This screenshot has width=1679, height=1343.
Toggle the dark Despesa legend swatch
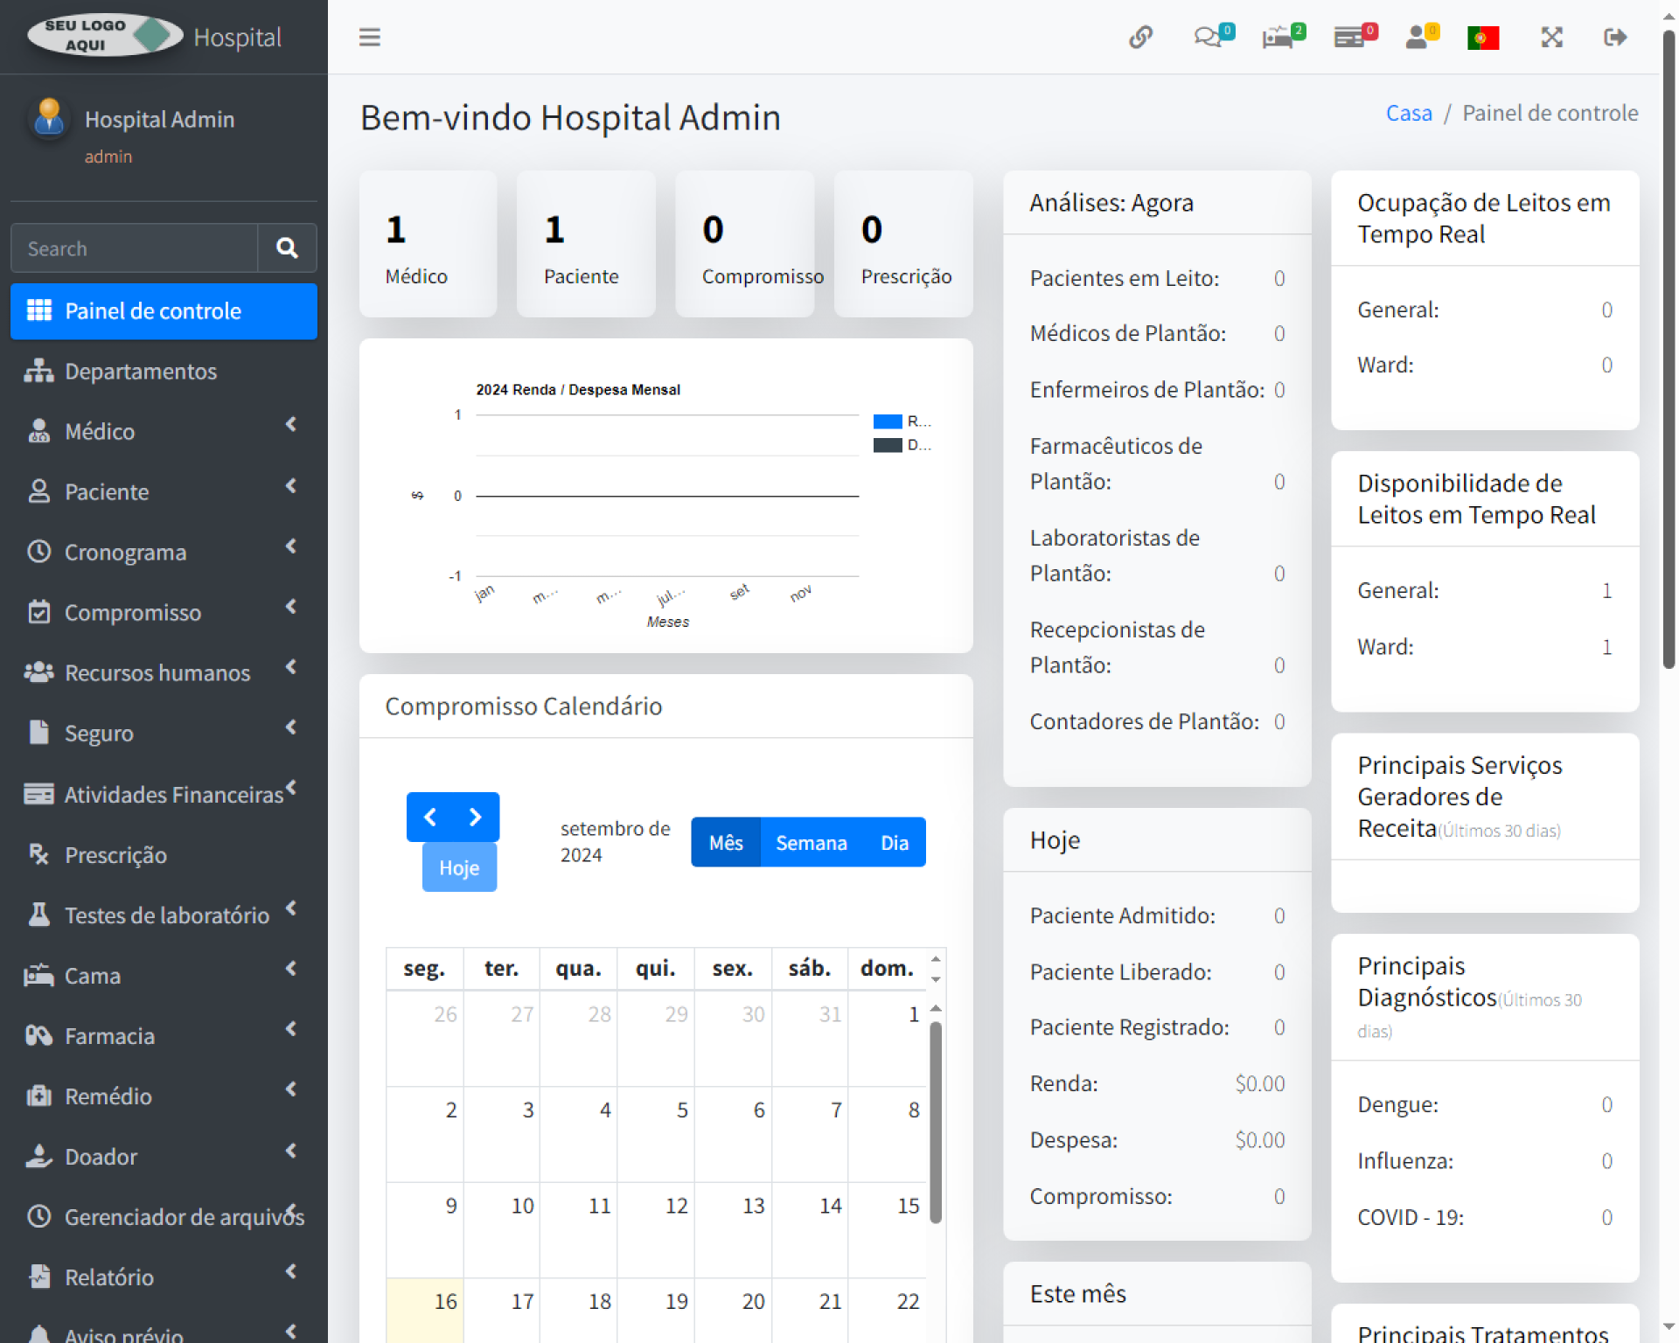(x=888, y=445)
